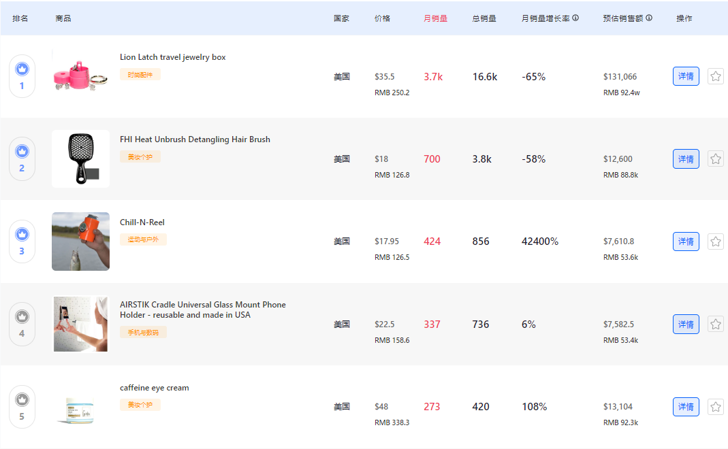Viewport: 728px width, 449px height.
Task: Star the Lion Latch travel jewelry box
Action: [x=715, y=76]
